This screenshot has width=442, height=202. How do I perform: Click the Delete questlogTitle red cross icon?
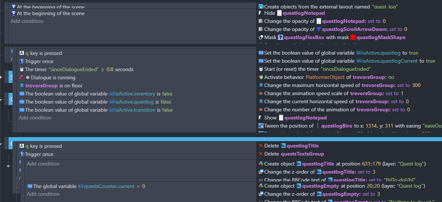[x=261, y=146]
